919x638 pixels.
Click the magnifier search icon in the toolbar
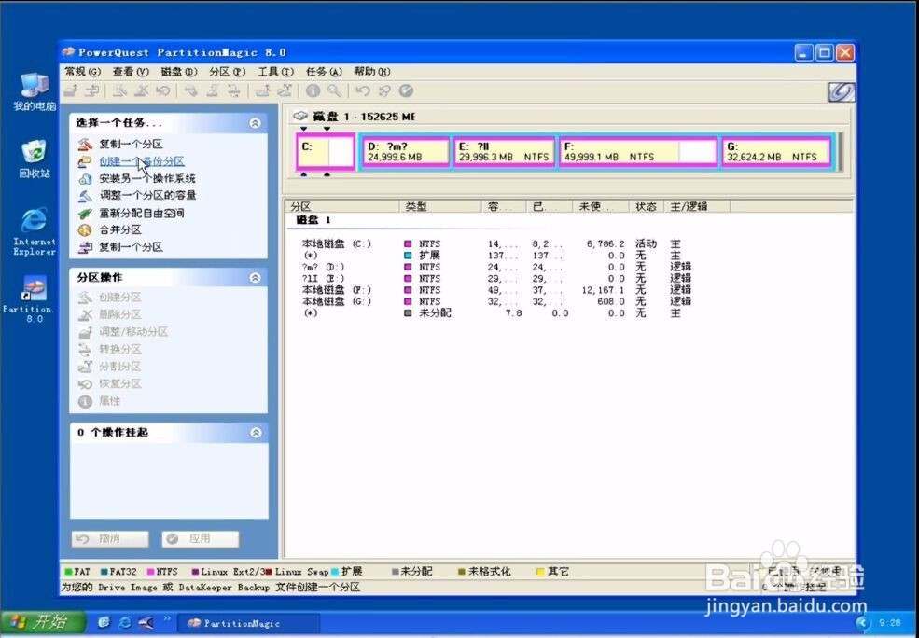334,90
